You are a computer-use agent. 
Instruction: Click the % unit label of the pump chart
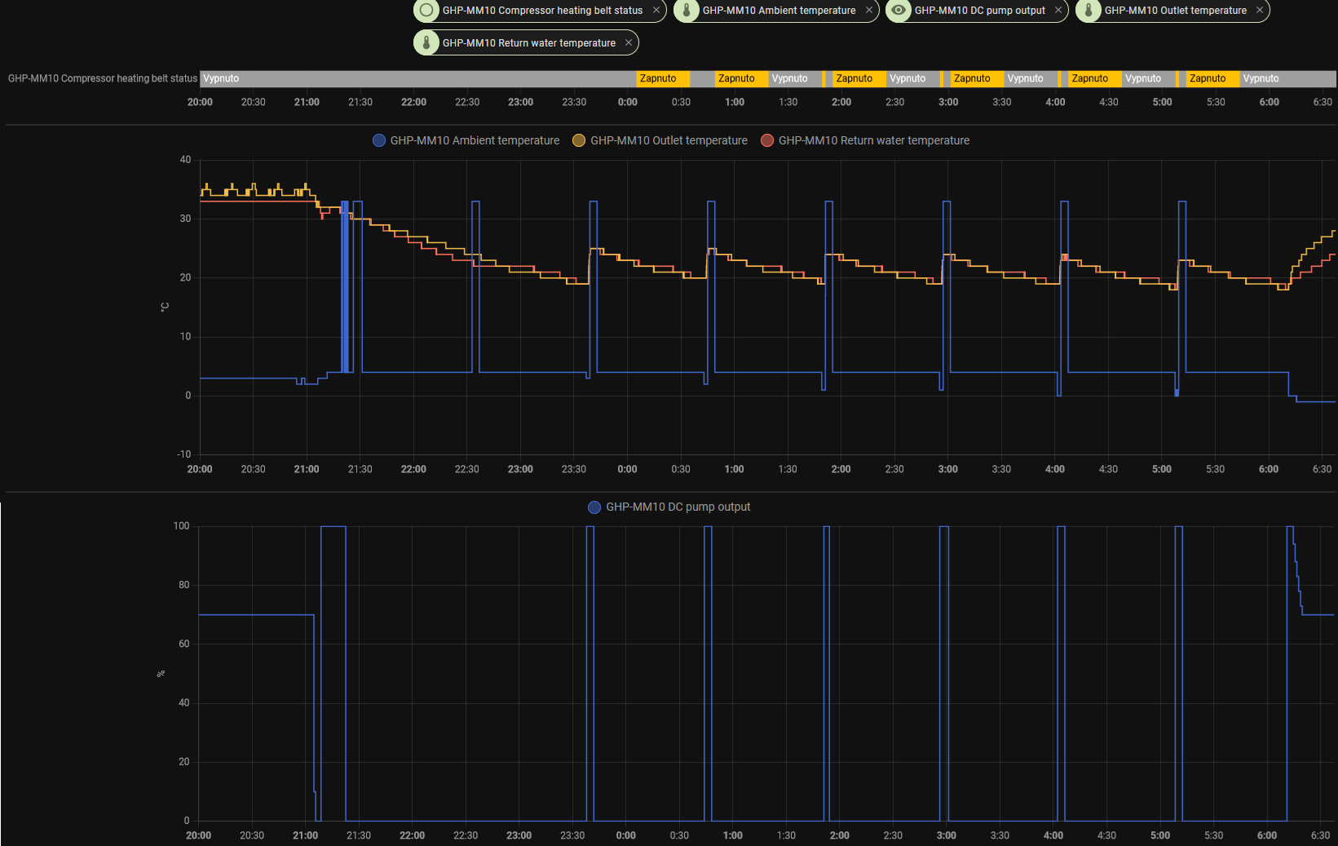tap(161, 674)
